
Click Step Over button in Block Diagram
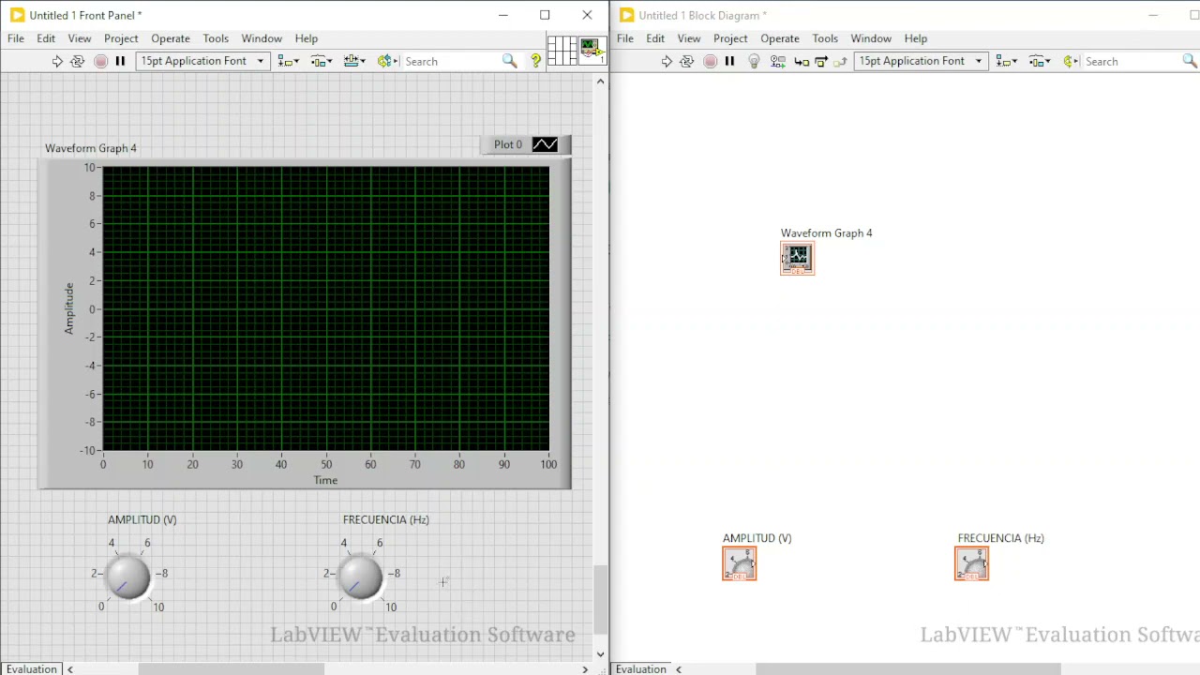tap(821, 61)
